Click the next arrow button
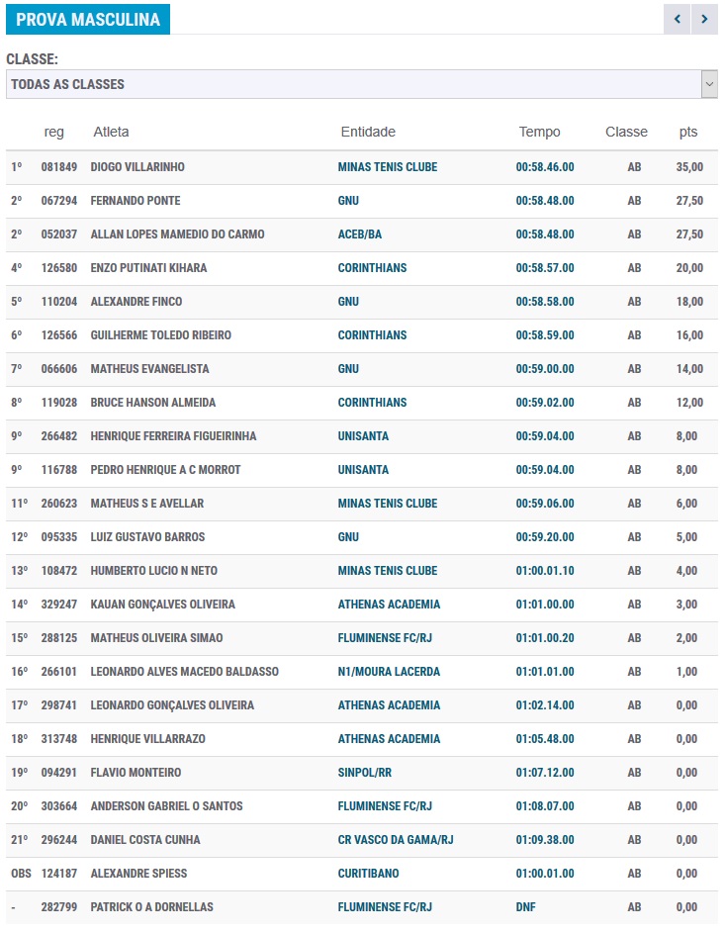Image resolution: width=725 pixels, height=933 pixels. (x=704, y=19)
